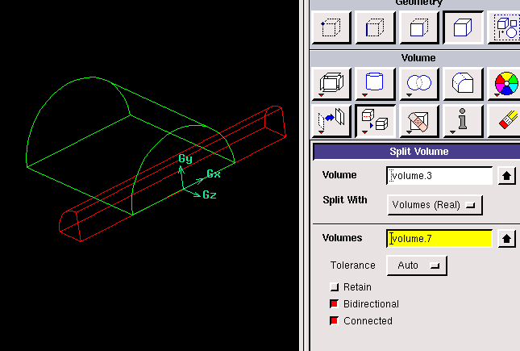Open the Tolerance Auto dropdown
The image size is (520, 351).
point(417,265)
